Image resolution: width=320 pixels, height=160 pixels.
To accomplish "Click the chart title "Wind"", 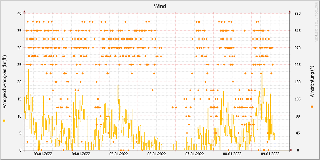I will 160,6.
